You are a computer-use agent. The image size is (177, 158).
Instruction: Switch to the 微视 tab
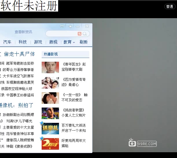(53, 42)
